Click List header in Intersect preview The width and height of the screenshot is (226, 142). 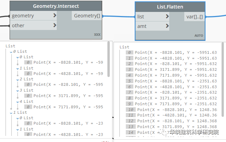pyautogui.click(x=10, y=46)
